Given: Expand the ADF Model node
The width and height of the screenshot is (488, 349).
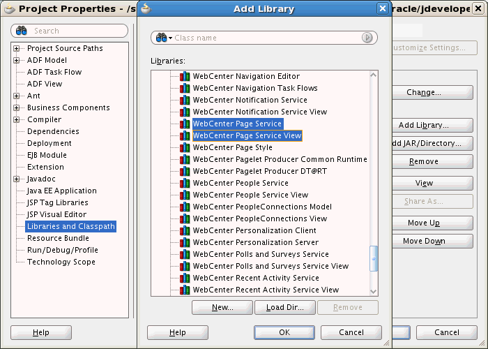Looking at the screenshot, I should 17,60.
